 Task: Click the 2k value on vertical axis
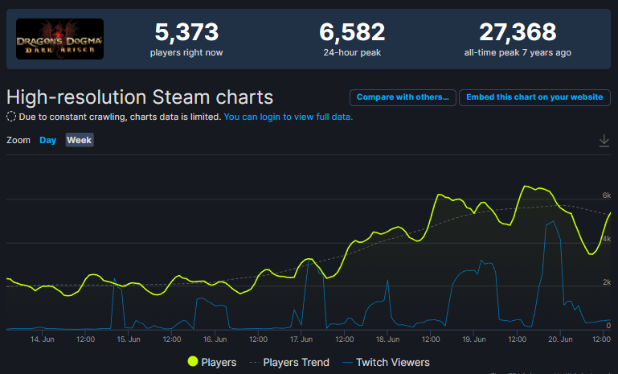[607, 282]
